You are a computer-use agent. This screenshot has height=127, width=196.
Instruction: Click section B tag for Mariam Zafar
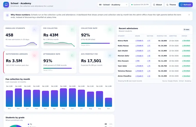coord(149,56)
